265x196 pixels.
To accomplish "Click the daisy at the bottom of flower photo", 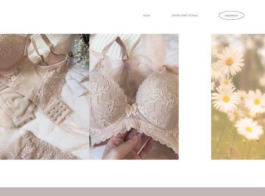I will pyautogui.click(x=248, y=129).
